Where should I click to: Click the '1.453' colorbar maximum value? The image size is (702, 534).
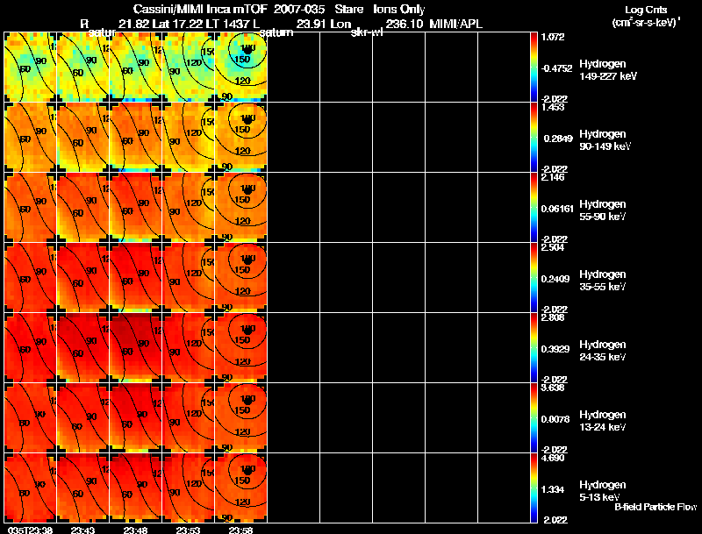553,107
